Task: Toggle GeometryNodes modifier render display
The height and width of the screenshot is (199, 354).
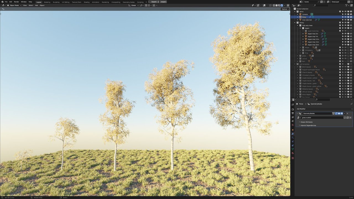Action: click(342, 113)
